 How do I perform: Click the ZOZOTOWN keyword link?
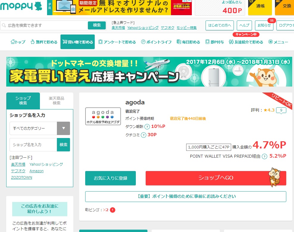(21, 178)
